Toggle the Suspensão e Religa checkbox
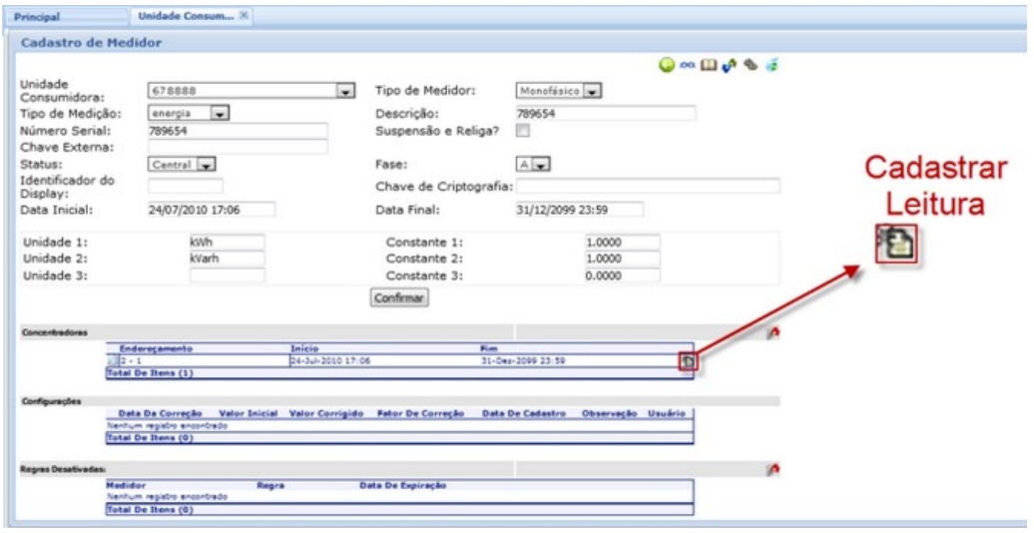This screenshot has height=533, width=1034. coord(522,130)
